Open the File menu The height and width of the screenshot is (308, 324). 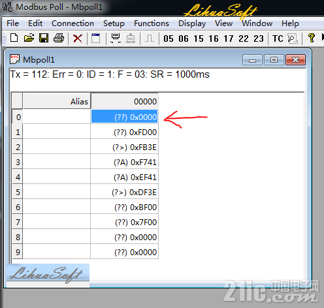12,23
